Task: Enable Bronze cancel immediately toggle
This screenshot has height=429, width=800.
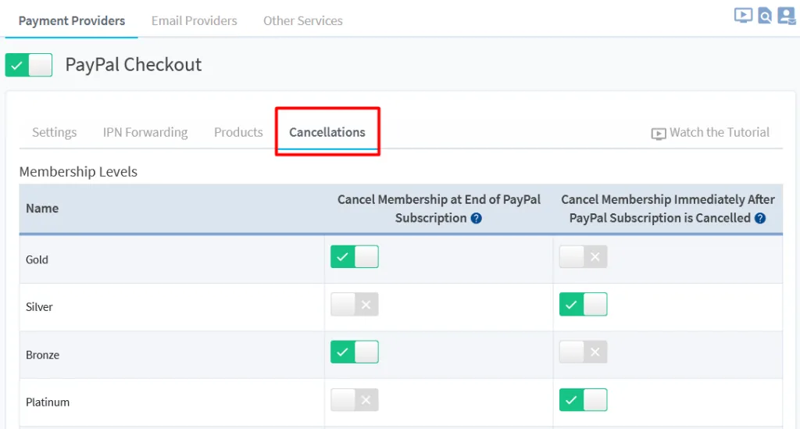Action: coord(583,352)
